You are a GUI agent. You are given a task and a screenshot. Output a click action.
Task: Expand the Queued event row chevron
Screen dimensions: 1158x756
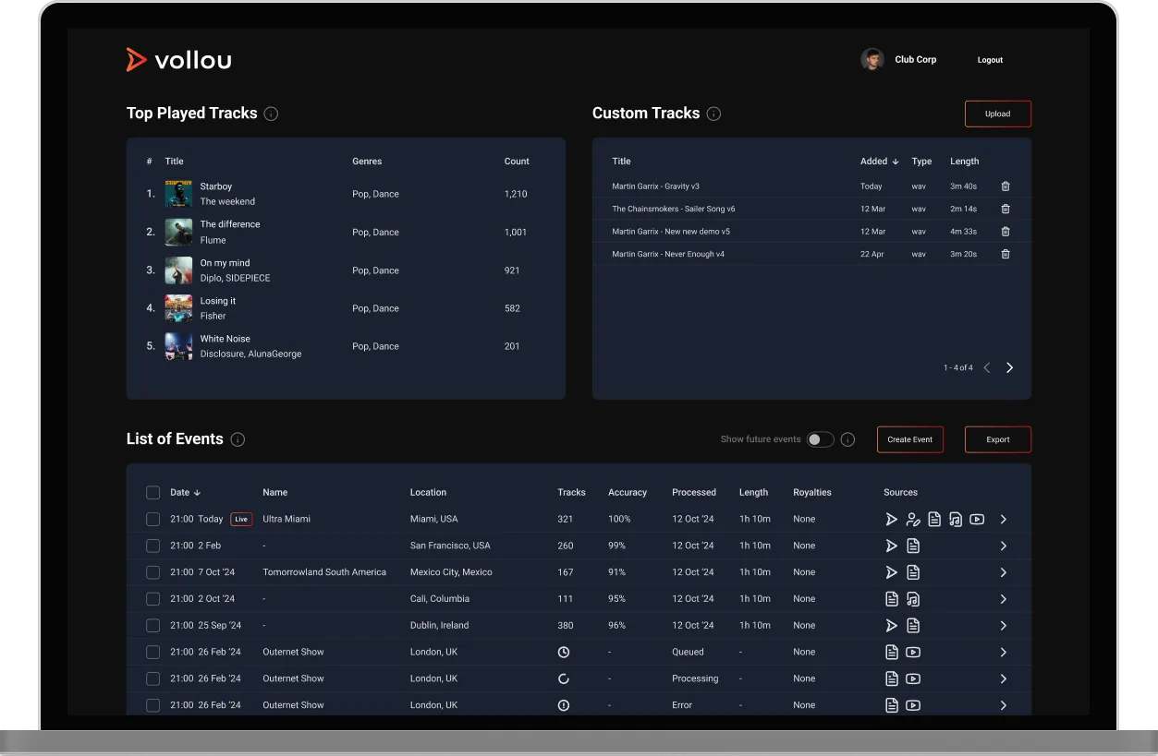point(1004,653)
